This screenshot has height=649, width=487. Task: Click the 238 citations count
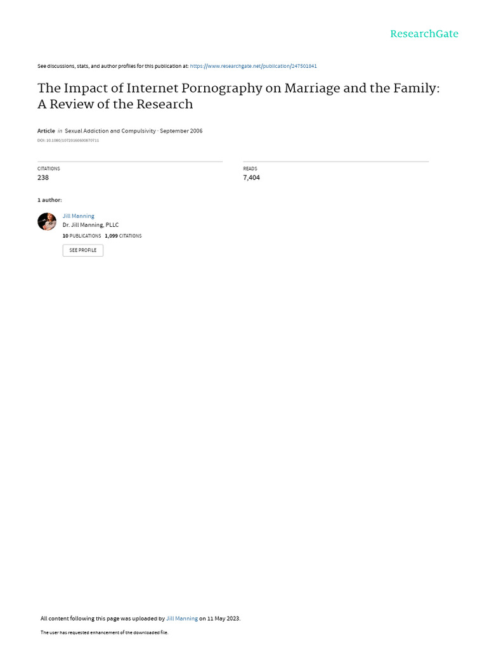(43, 177)
